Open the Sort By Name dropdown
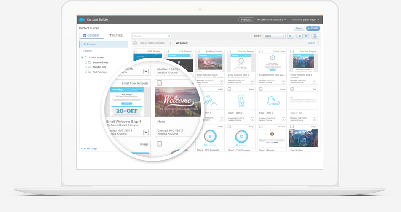This screenshot has height=212, width=401. pos(274,36)
